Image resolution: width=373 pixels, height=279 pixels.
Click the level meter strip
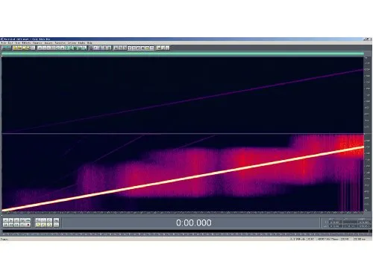tap(186, 231)
